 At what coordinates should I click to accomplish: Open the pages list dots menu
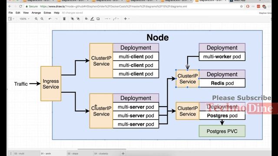click(x=10, y=153)
